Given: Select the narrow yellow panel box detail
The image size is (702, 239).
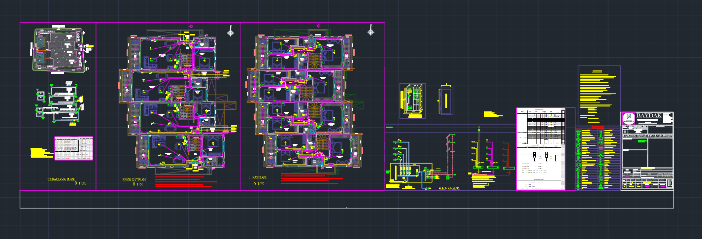Looking at the screenshot, I should pos(445,100).
